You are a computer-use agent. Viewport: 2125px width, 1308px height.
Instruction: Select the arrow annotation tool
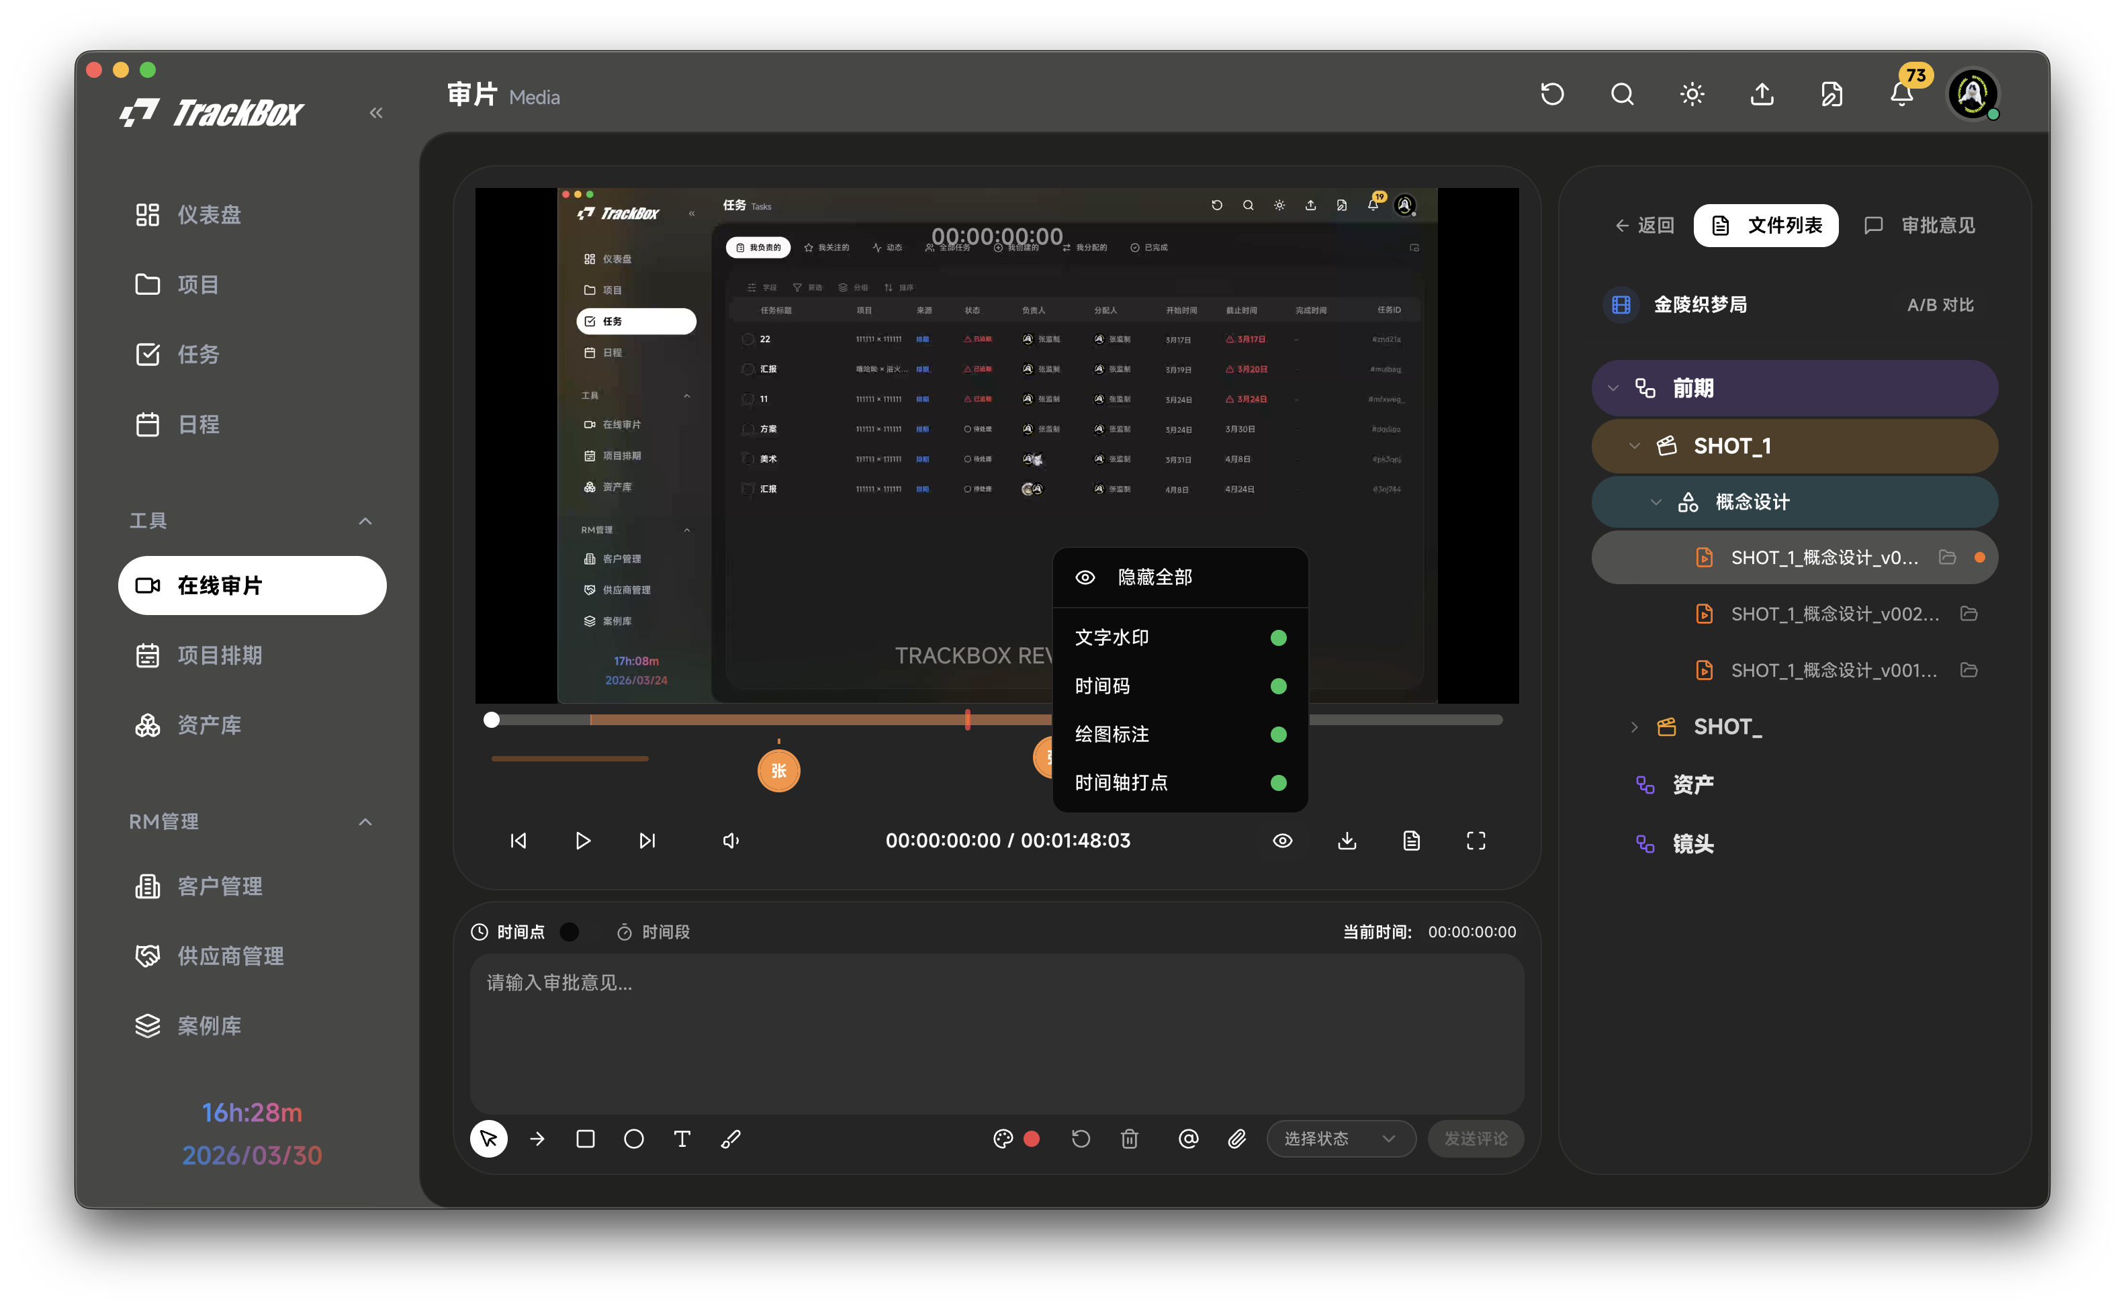click(x=537, y=1138)
